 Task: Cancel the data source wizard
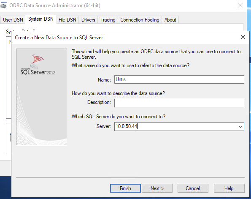tap(193, 188)
